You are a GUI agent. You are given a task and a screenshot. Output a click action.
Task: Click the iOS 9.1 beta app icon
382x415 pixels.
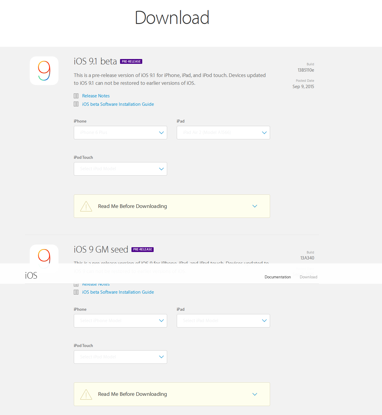(44, 71)
